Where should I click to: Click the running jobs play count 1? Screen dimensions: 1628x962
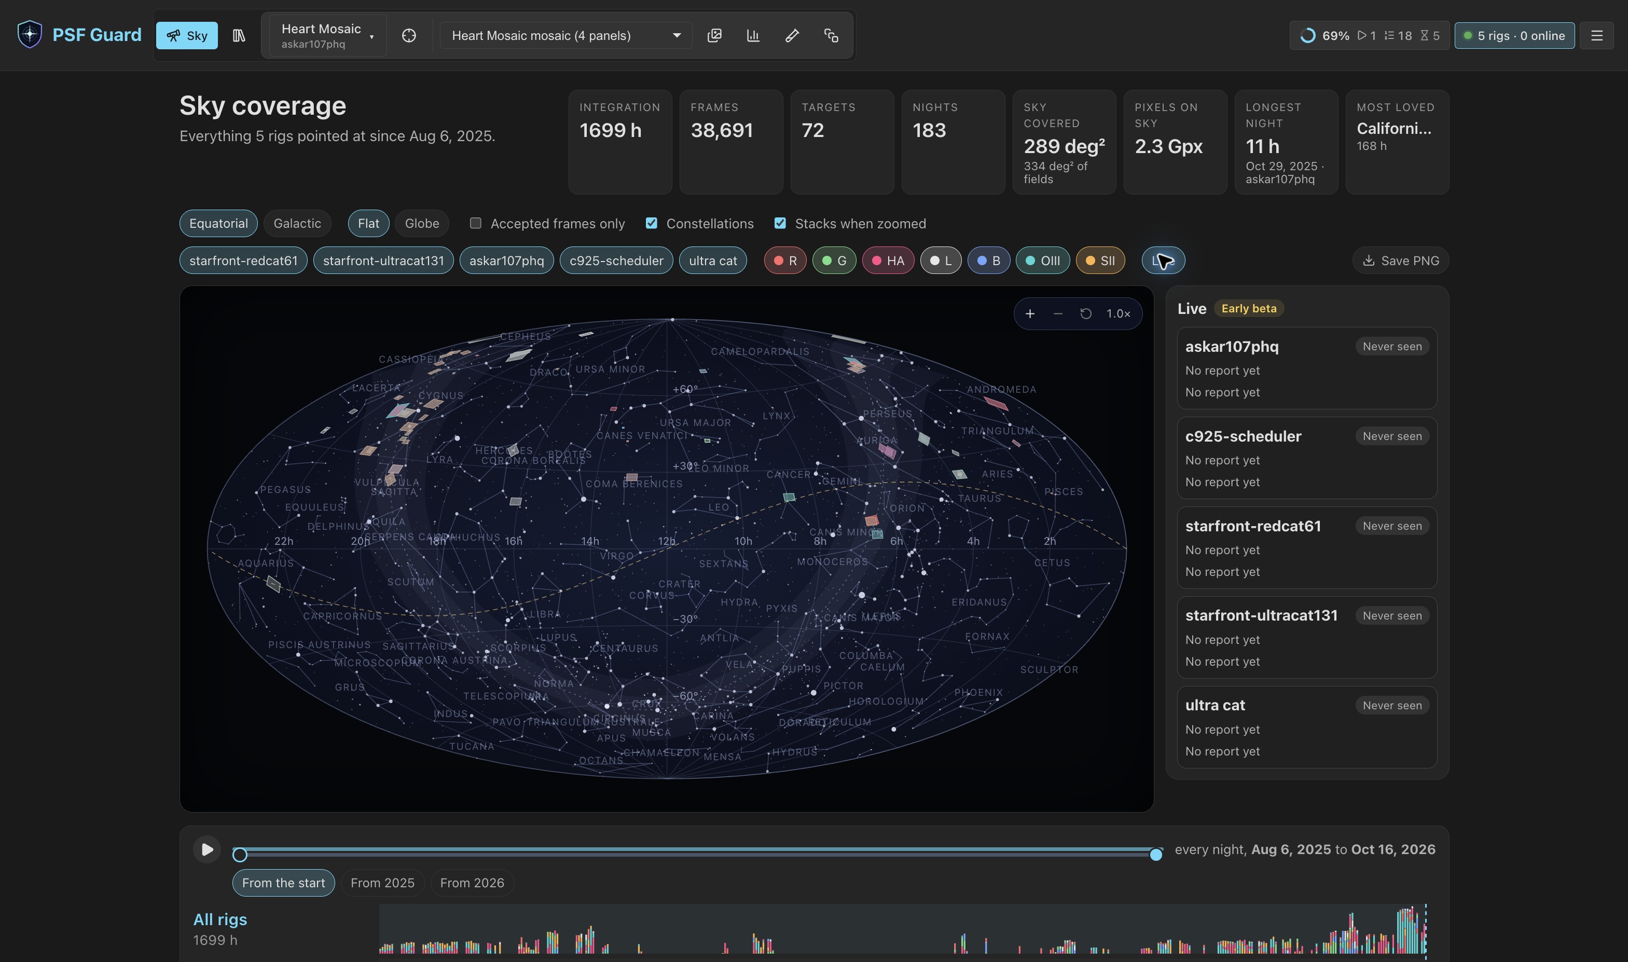(1367, 36)
